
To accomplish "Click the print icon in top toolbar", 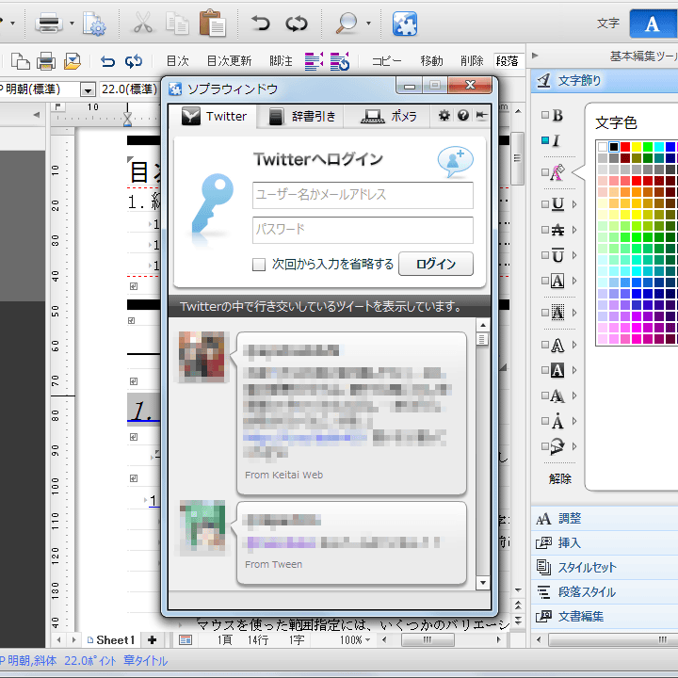I will coord(48,23).
